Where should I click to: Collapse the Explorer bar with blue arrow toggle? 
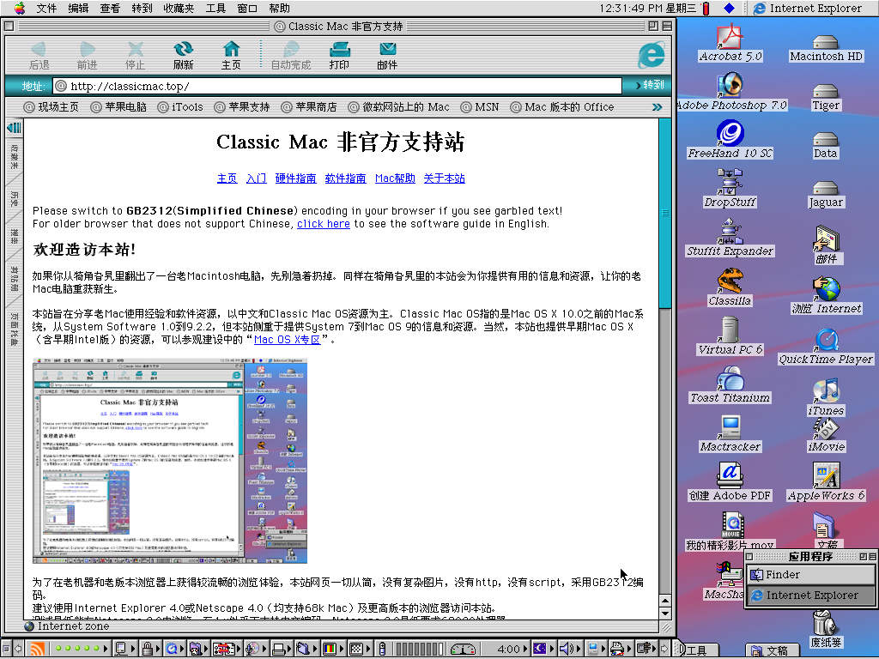14,128
